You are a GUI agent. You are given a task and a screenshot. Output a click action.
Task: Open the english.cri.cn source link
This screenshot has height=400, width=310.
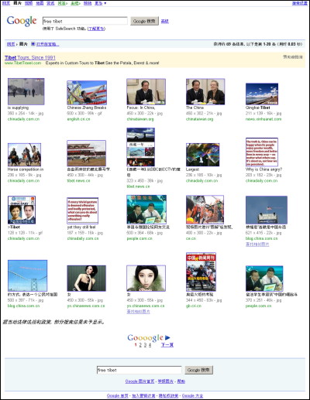pos(78,119)
